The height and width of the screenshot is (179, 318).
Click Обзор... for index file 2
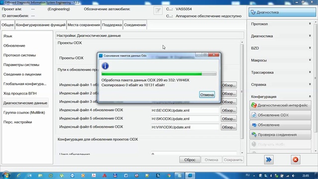229,93
